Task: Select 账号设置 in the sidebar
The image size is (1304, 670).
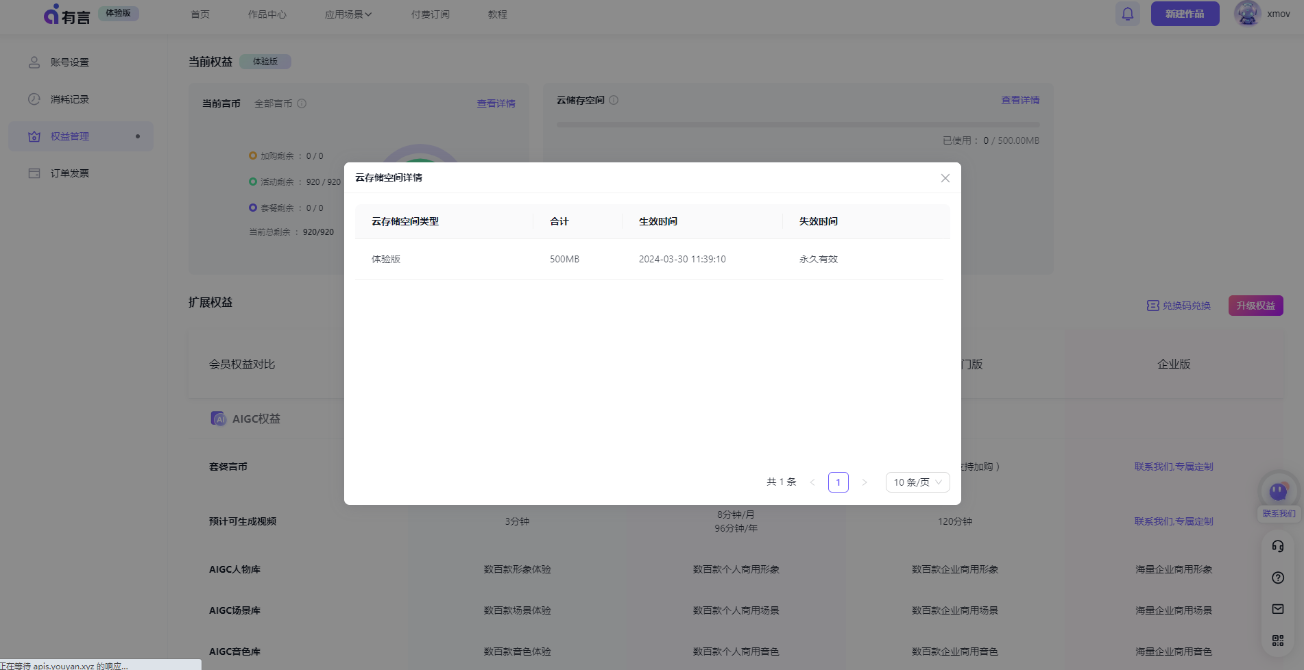Action: [81, 62]
